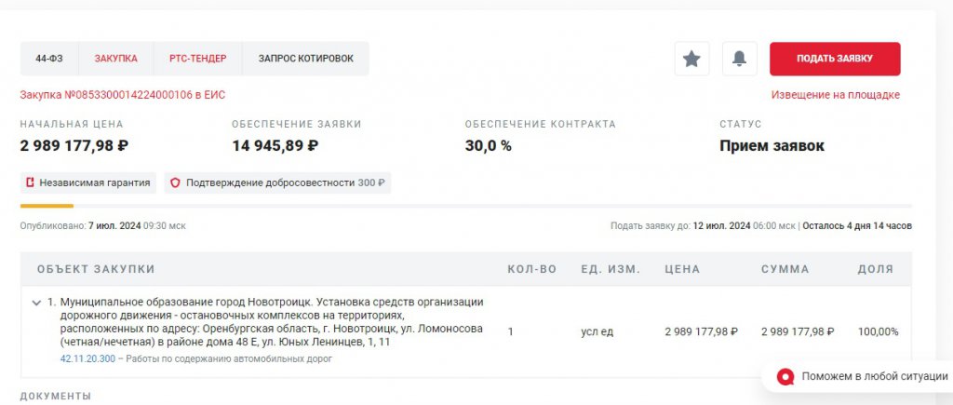This screenshot has height=405, width=953.
Task: Select the ЗАКУПКА tag
Action: pos(116,59)
